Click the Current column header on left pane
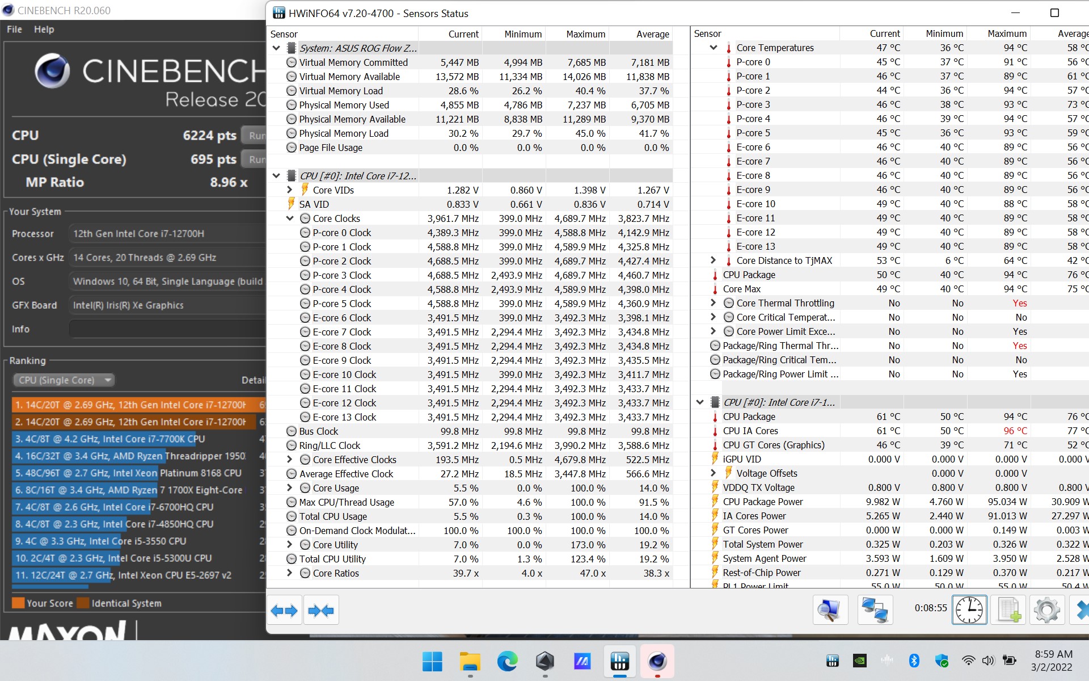Image resolution: width=1089 pixels, height=681 pixels. [463, 34]
